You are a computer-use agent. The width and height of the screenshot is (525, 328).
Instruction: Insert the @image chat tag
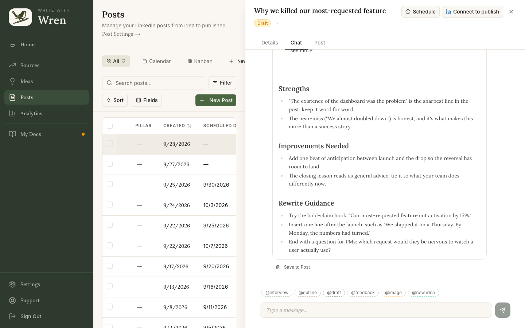(393, 293)
